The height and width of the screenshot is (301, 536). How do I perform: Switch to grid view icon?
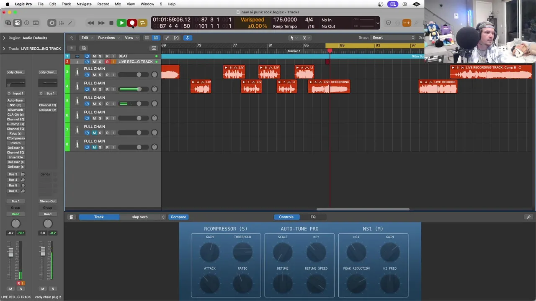coord(147,38)
